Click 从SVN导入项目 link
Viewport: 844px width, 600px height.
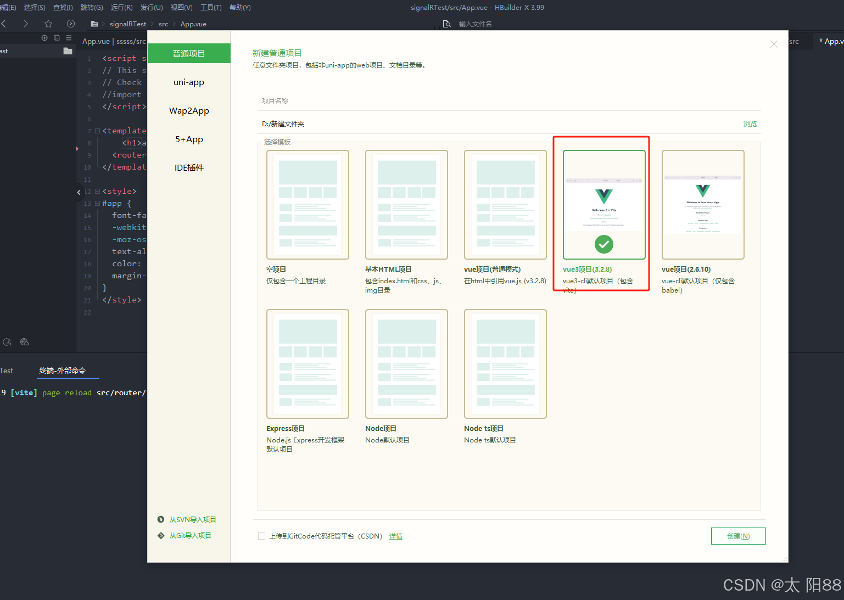click(193, 519)
